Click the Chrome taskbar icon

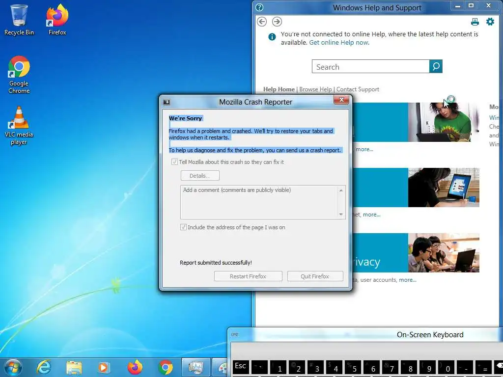click(x=166, y=368)
